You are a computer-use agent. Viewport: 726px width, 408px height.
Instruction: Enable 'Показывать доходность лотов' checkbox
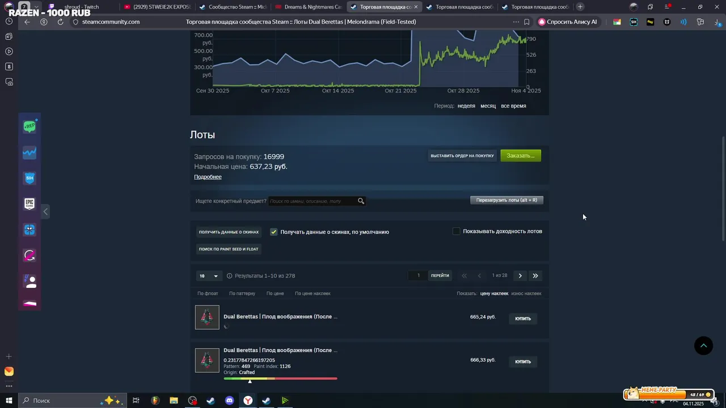point(456,231)
